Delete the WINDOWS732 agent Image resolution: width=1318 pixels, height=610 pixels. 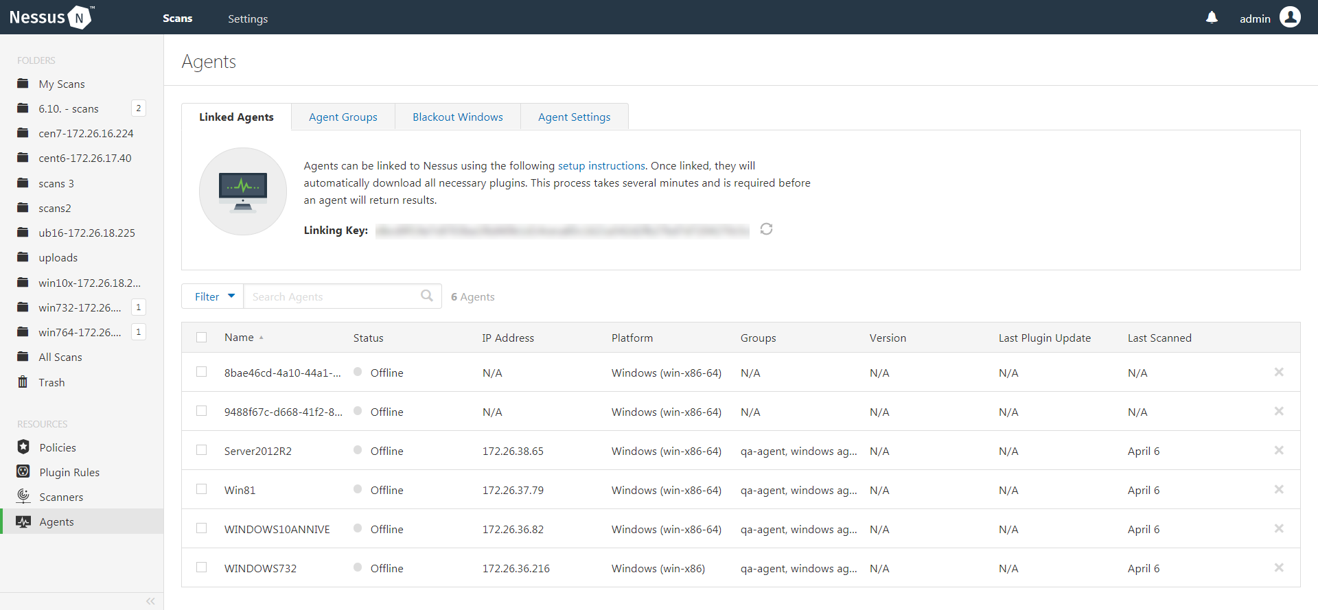coord(1279,567)
